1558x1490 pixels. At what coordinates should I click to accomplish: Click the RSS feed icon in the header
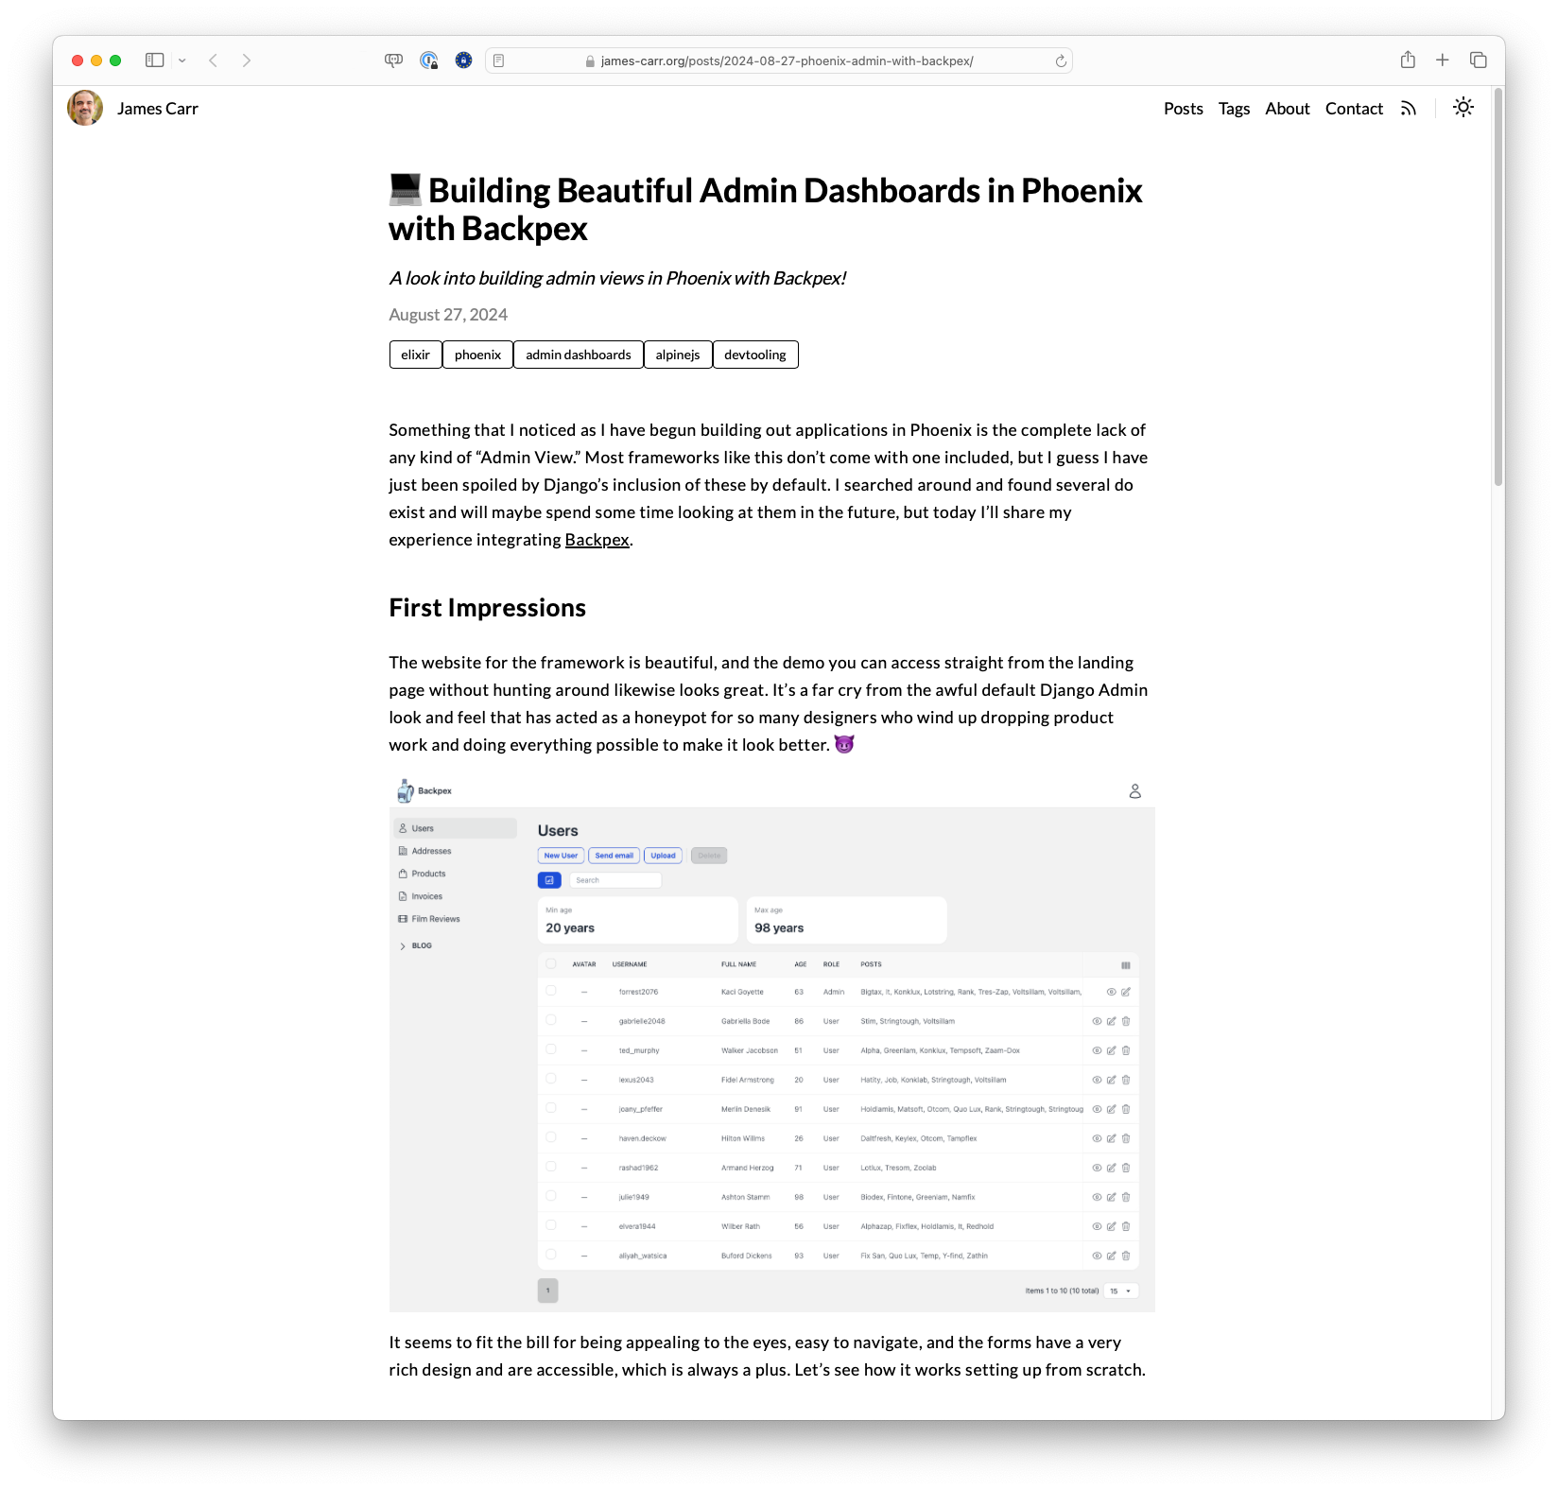[1408, 108]
